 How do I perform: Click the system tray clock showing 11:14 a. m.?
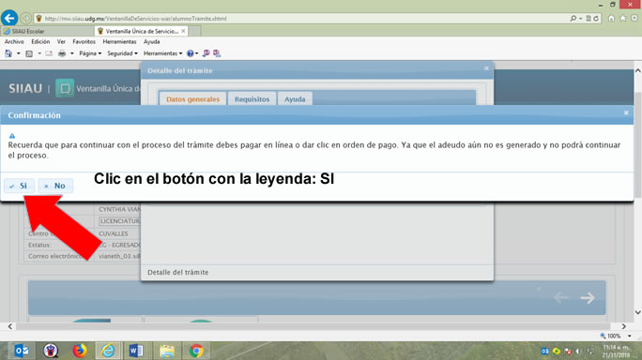(x=616, y=351)
